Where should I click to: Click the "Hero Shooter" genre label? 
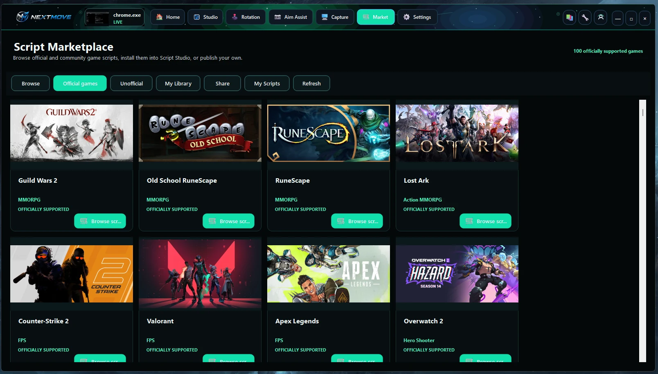point(419,340)
